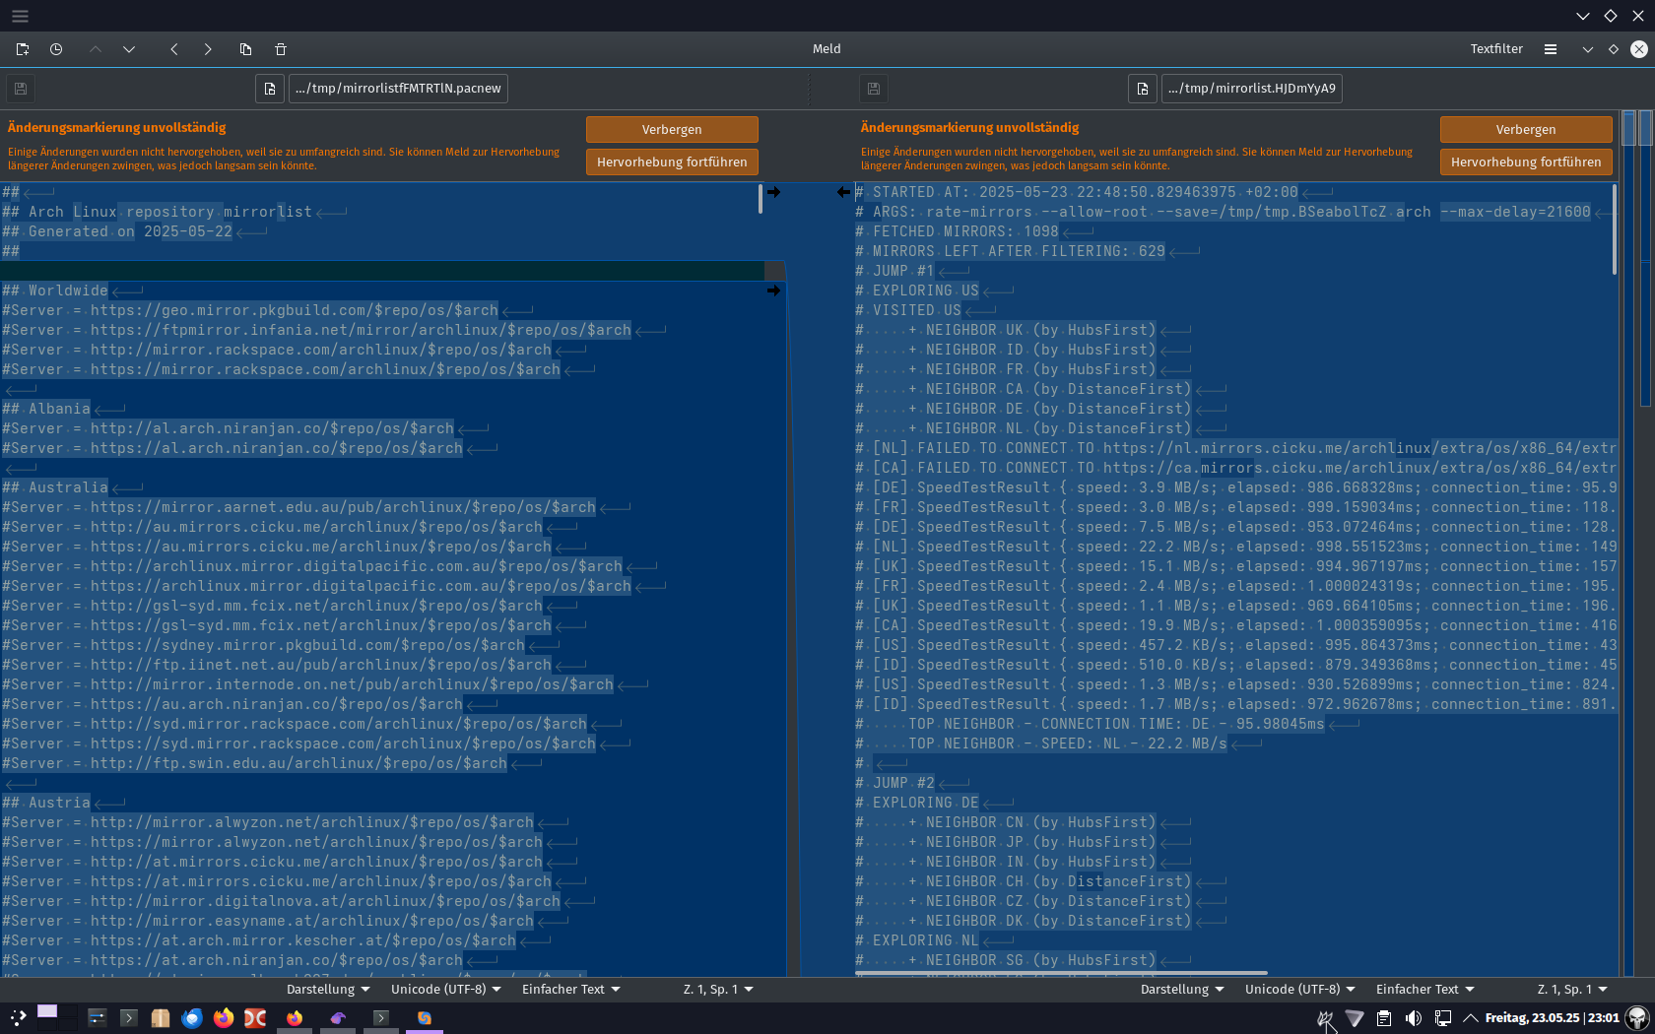Click the trash delete change icon

click(x=281, y=48)
